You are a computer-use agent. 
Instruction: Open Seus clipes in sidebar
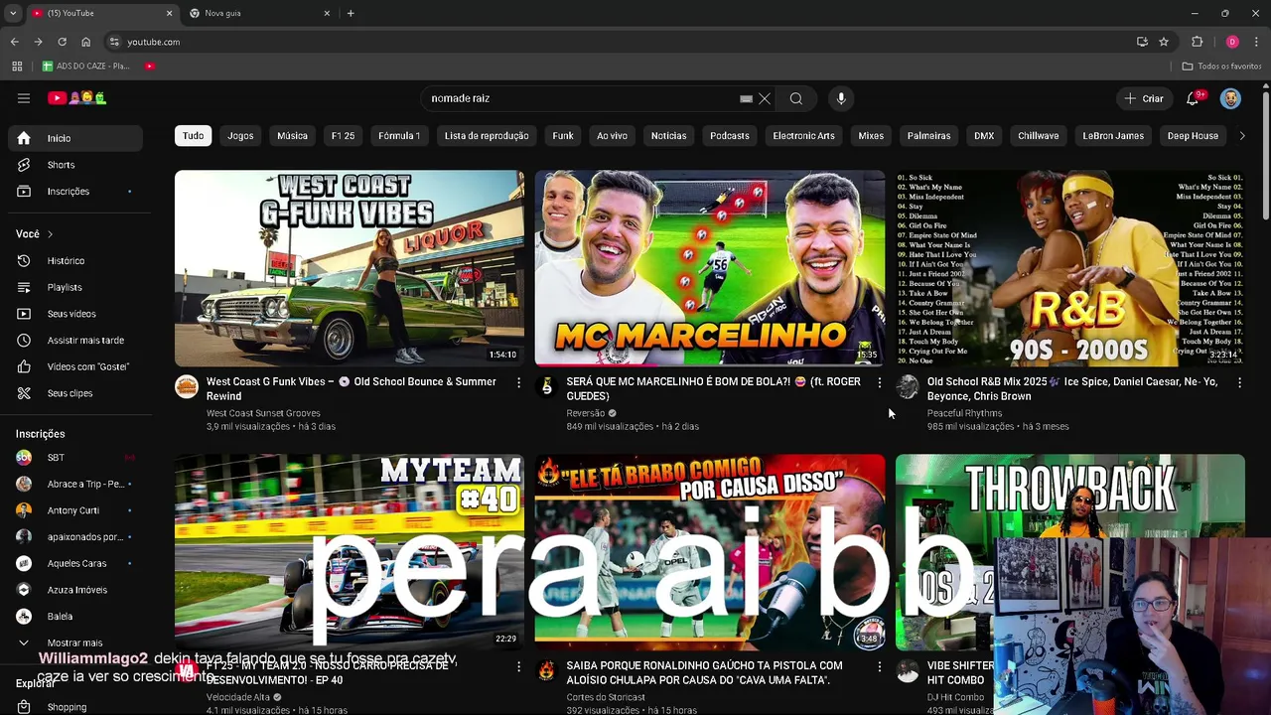(x=75, y=393)
